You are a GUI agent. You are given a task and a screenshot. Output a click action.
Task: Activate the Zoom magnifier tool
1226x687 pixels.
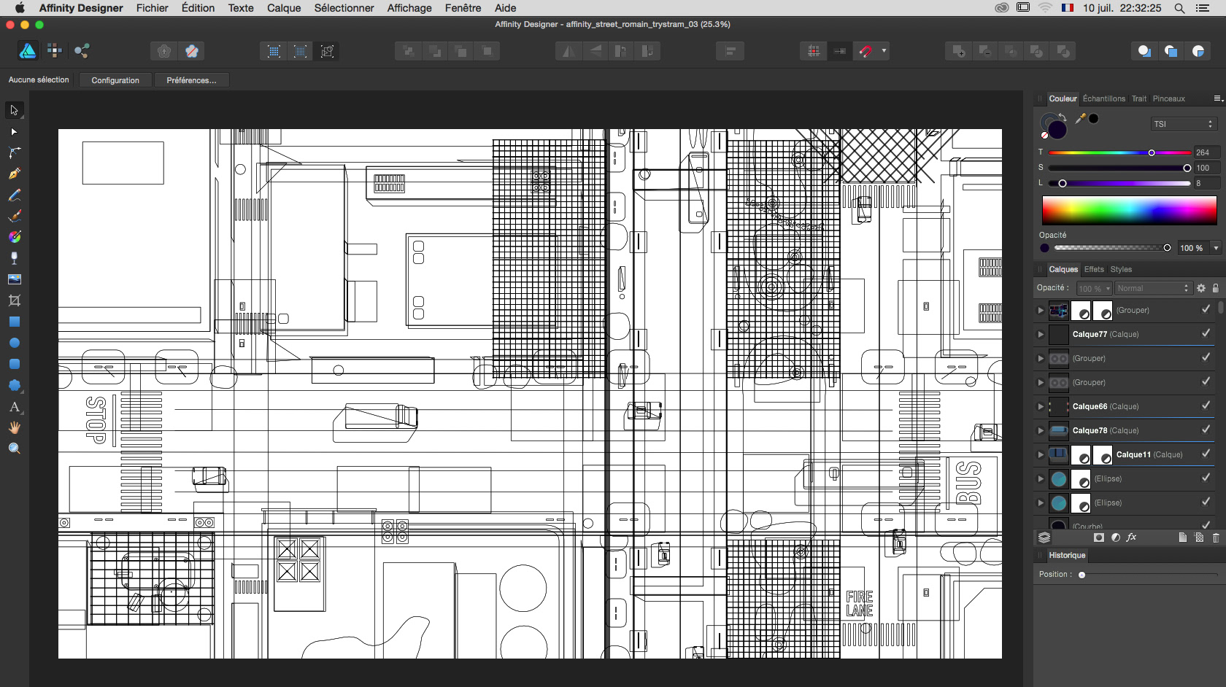(x=14, y=449)
